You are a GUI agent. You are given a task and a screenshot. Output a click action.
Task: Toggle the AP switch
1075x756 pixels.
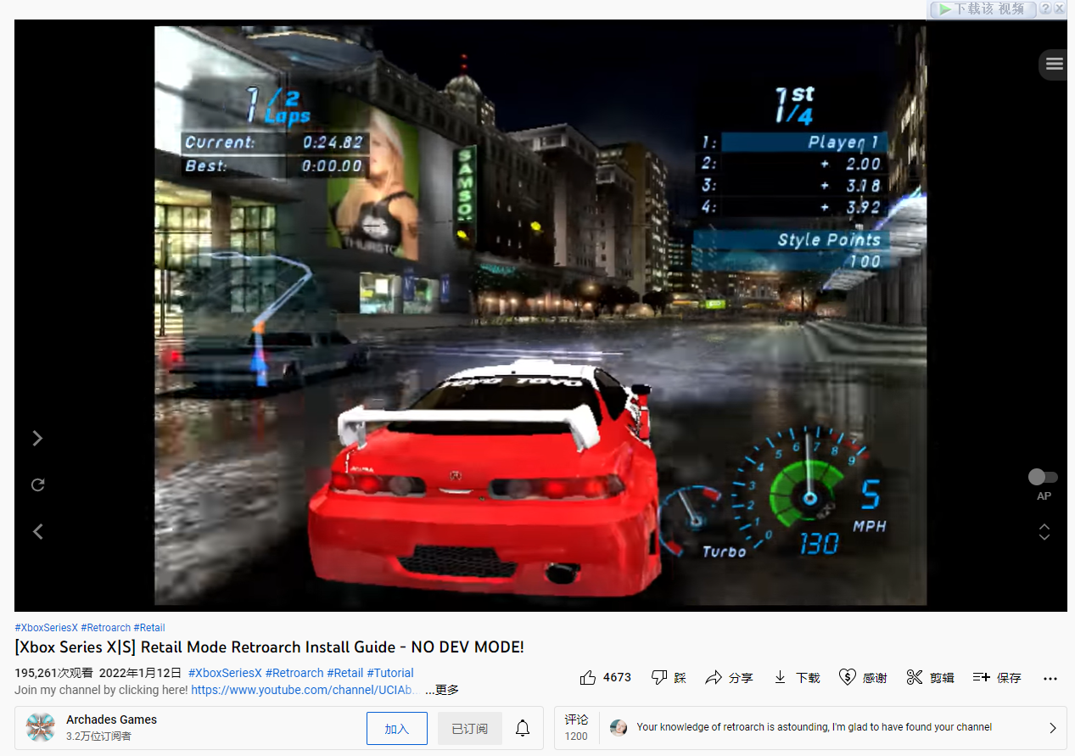[1043, 477]
